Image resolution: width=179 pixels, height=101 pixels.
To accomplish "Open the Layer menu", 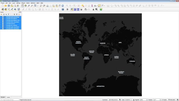I will (x=14, y=3).
